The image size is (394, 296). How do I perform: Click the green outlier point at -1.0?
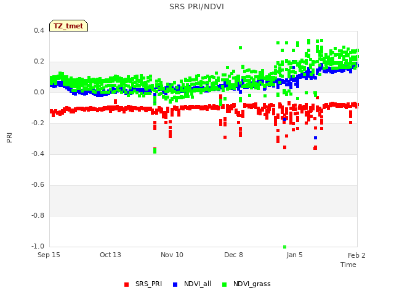click(x=284, y=247)
